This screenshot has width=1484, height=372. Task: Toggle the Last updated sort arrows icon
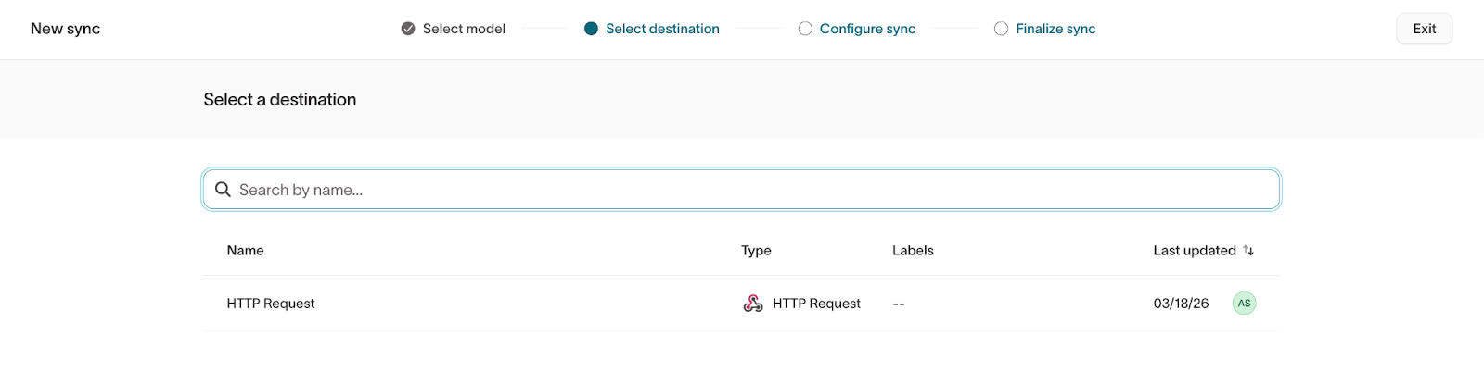(x=1248, y=251)
